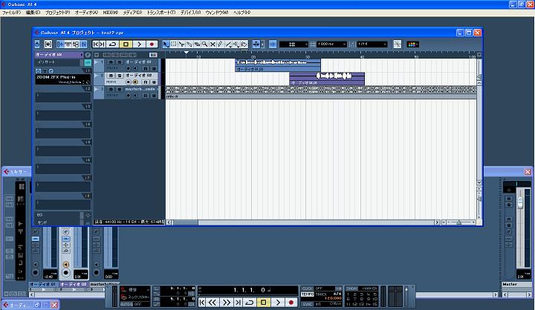Viewport: 535px width, 310px height.
Task: Record-enable track オーディオ 02
Action: (129, 82)
